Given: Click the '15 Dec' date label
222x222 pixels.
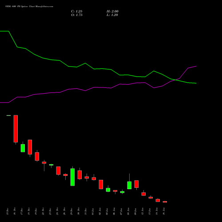Looking at the screenshot, I should click(8, 211).
